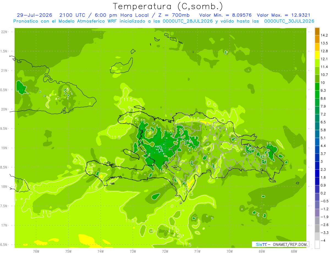Click the '4.4' legend value
Image resolution: width=330 pixels, height=255 pixels.
pos(323,146)
